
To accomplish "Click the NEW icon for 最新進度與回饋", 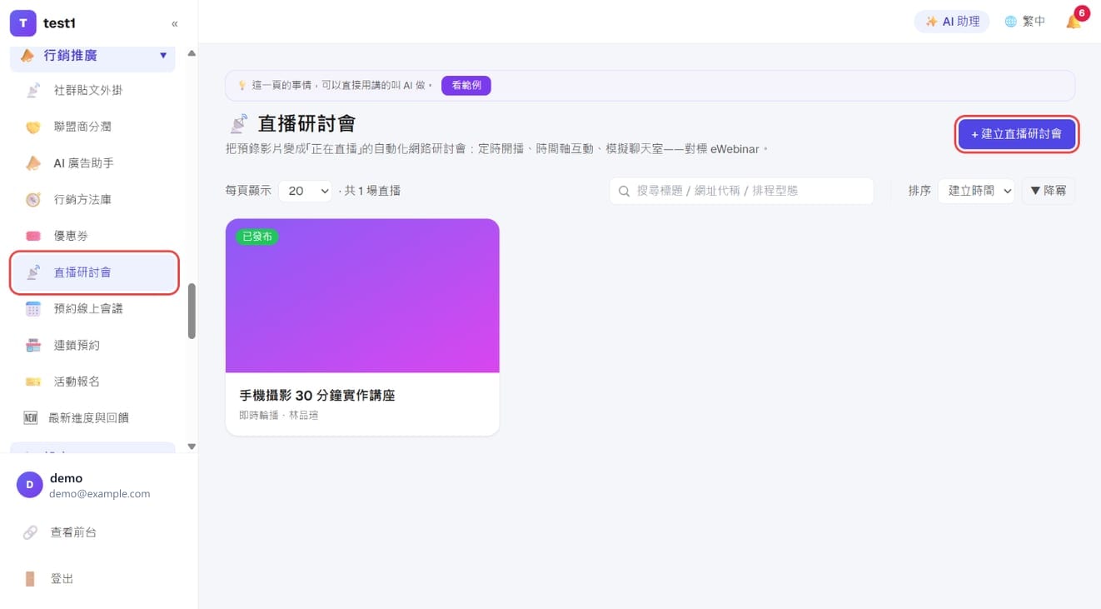I will [31, 418].
